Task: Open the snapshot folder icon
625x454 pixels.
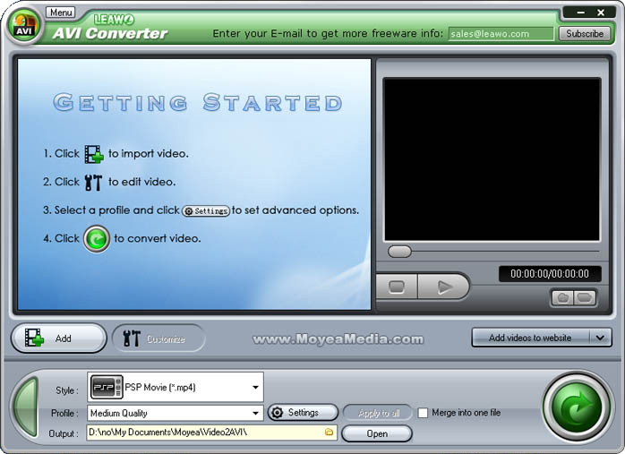Action: coord(585,298)
